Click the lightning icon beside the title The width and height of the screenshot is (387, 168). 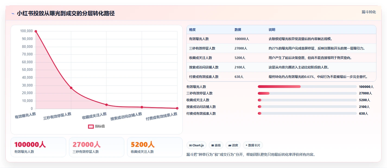pyautogui.click(x=13, y=14)
